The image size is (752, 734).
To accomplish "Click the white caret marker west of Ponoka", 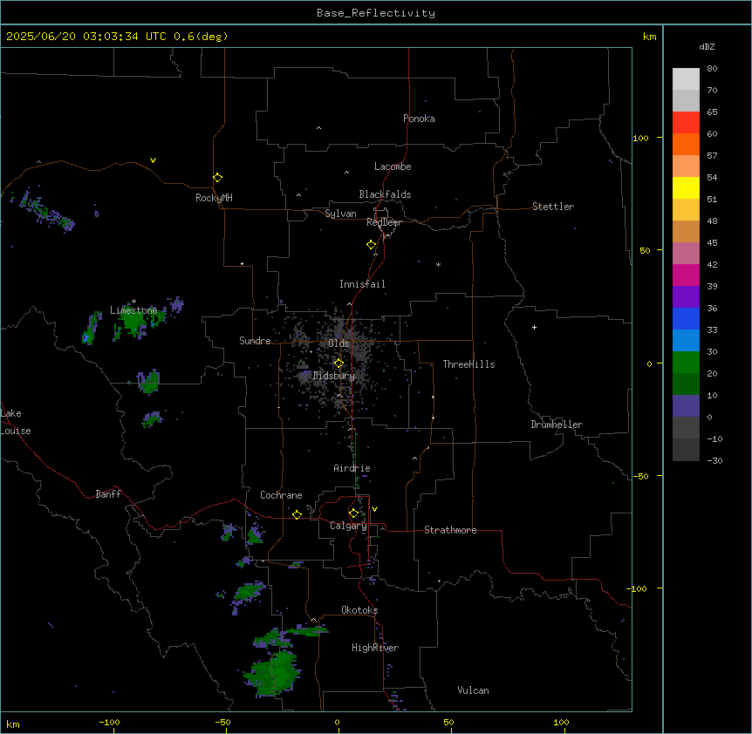I will (318, 128).
